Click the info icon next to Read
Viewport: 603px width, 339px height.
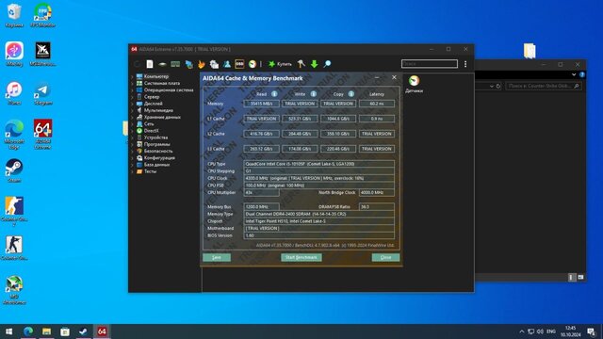pyautogui.click(x=274, y=94)
